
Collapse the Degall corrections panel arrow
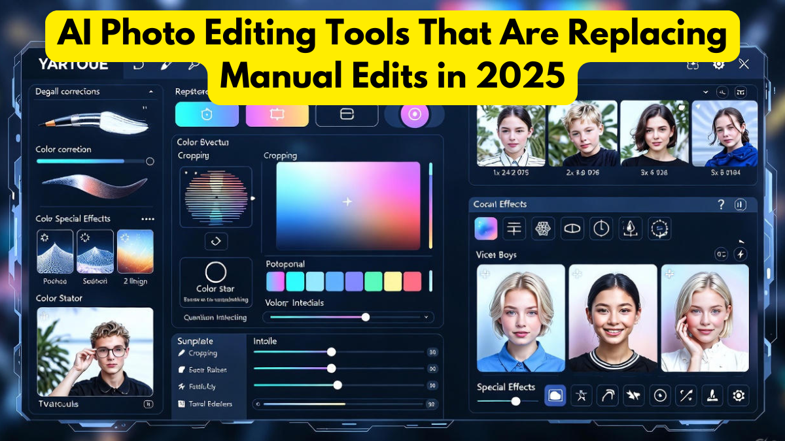click(x=149, y=91)
